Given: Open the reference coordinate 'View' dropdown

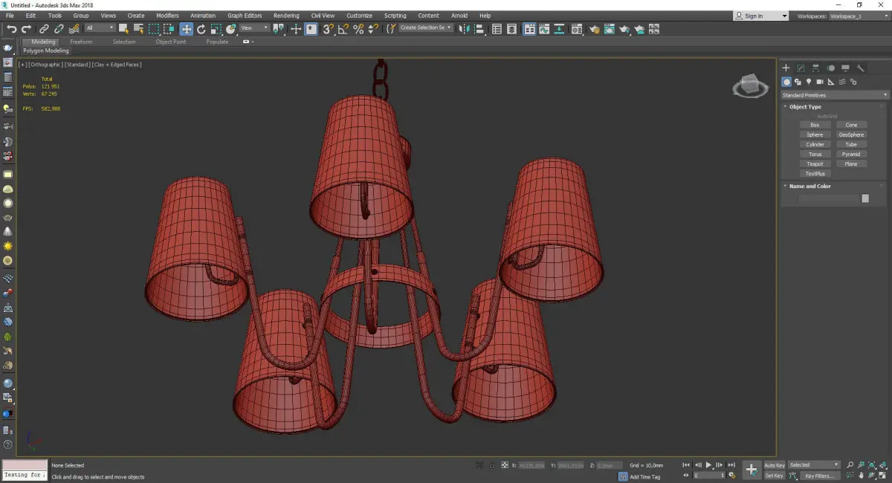Looking at the screenshot, I should [x=254, y=28].
